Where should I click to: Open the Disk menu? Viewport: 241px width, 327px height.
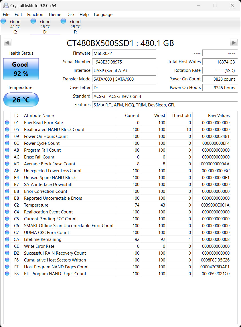pos(70,15)
